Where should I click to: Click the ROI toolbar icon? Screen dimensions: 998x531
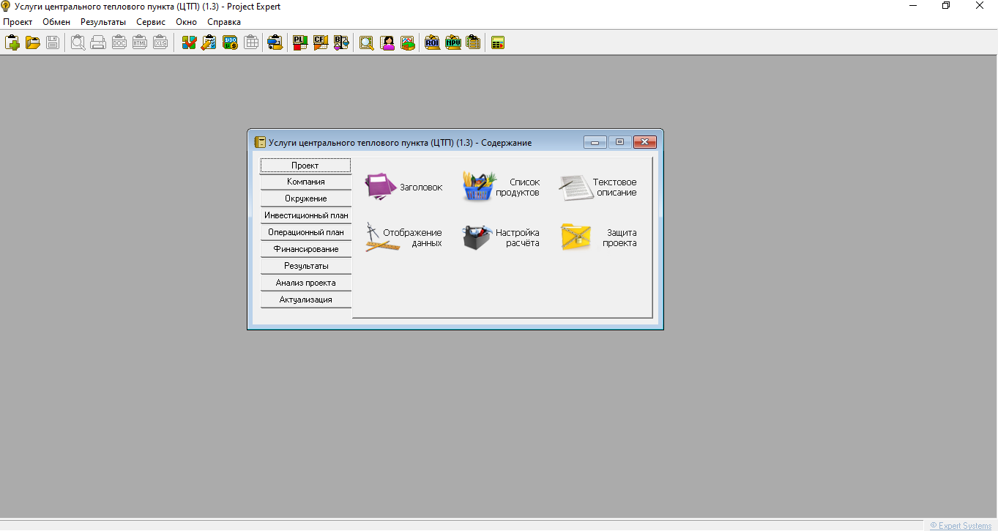point(432,42)
